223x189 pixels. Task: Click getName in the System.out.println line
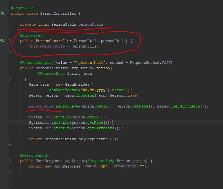(95, 123)
